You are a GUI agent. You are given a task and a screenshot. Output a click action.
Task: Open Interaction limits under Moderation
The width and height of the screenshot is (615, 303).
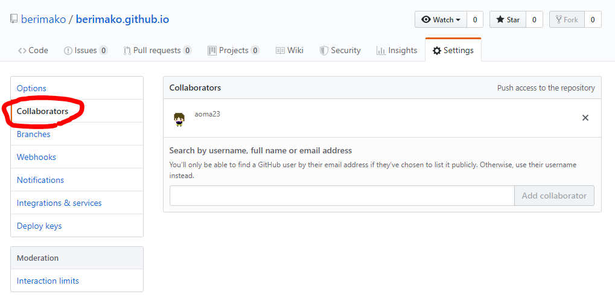click(x=48, y=281)
